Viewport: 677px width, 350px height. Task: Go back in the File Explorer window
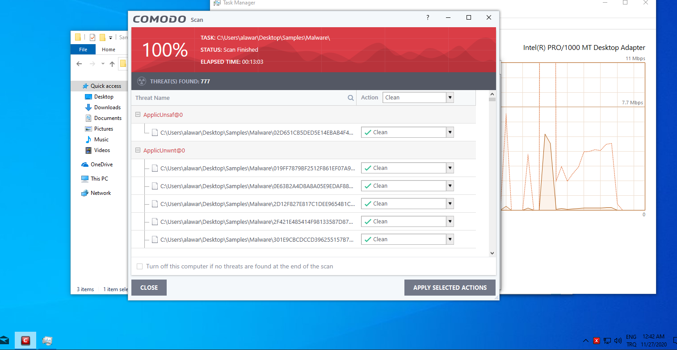click(79, 64)
